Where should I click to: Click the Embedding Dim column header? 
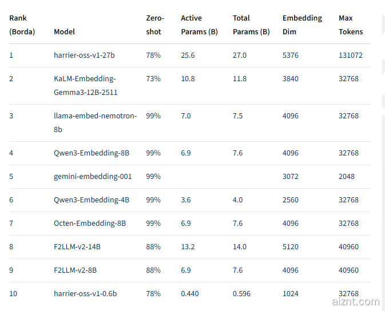(x=302, y=25)
